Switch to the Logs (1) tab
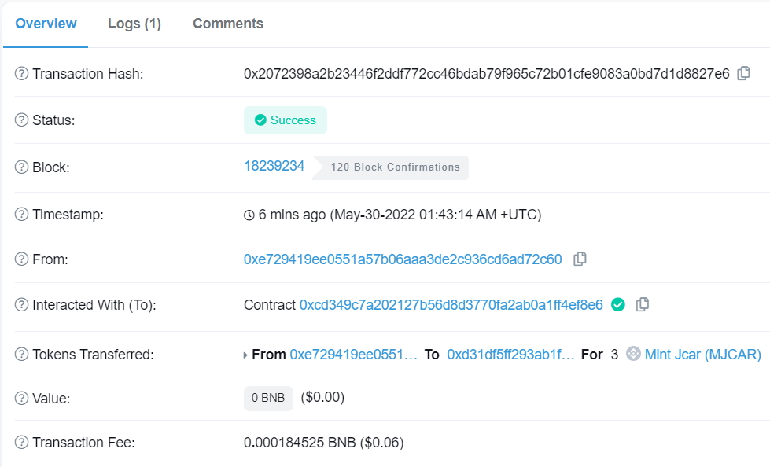This screenshot has height=467, width=770. 134,24
